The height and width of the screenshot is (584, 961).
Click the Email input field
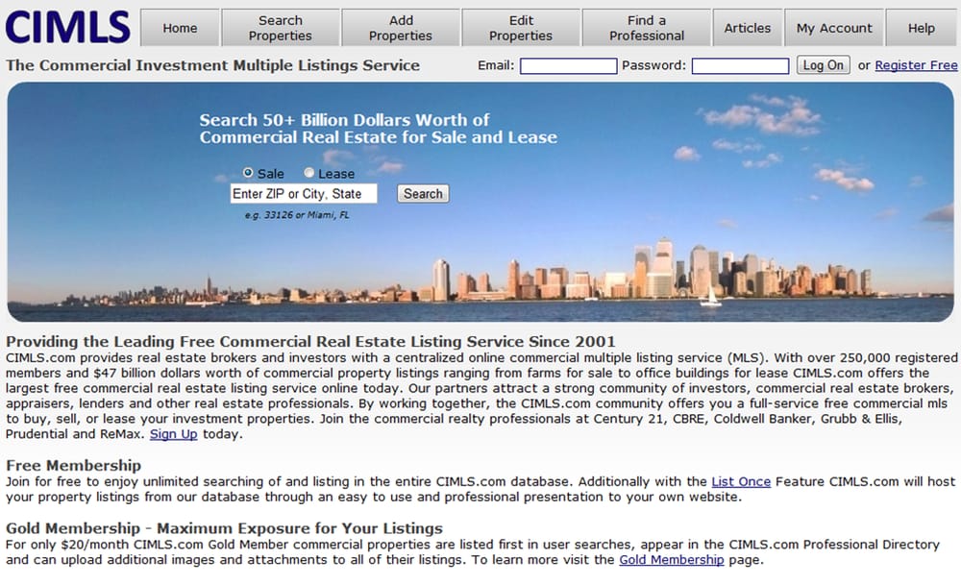pos(568,65)
